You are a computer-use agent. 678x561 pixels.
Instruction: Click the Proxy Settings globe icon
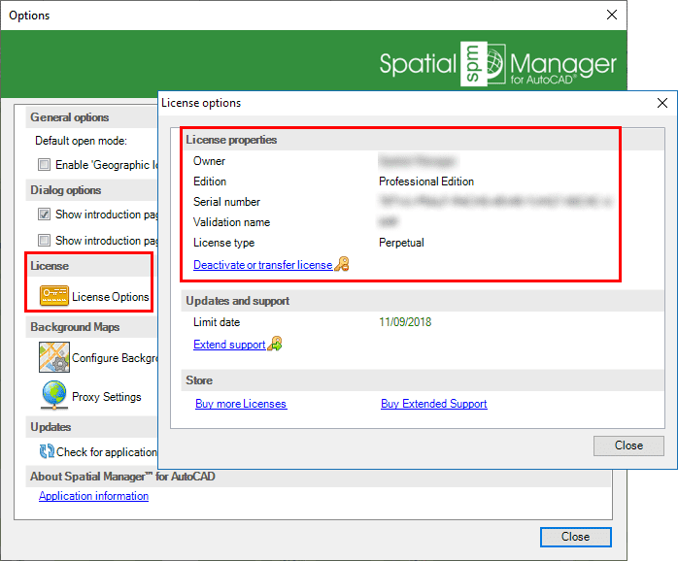53,396
